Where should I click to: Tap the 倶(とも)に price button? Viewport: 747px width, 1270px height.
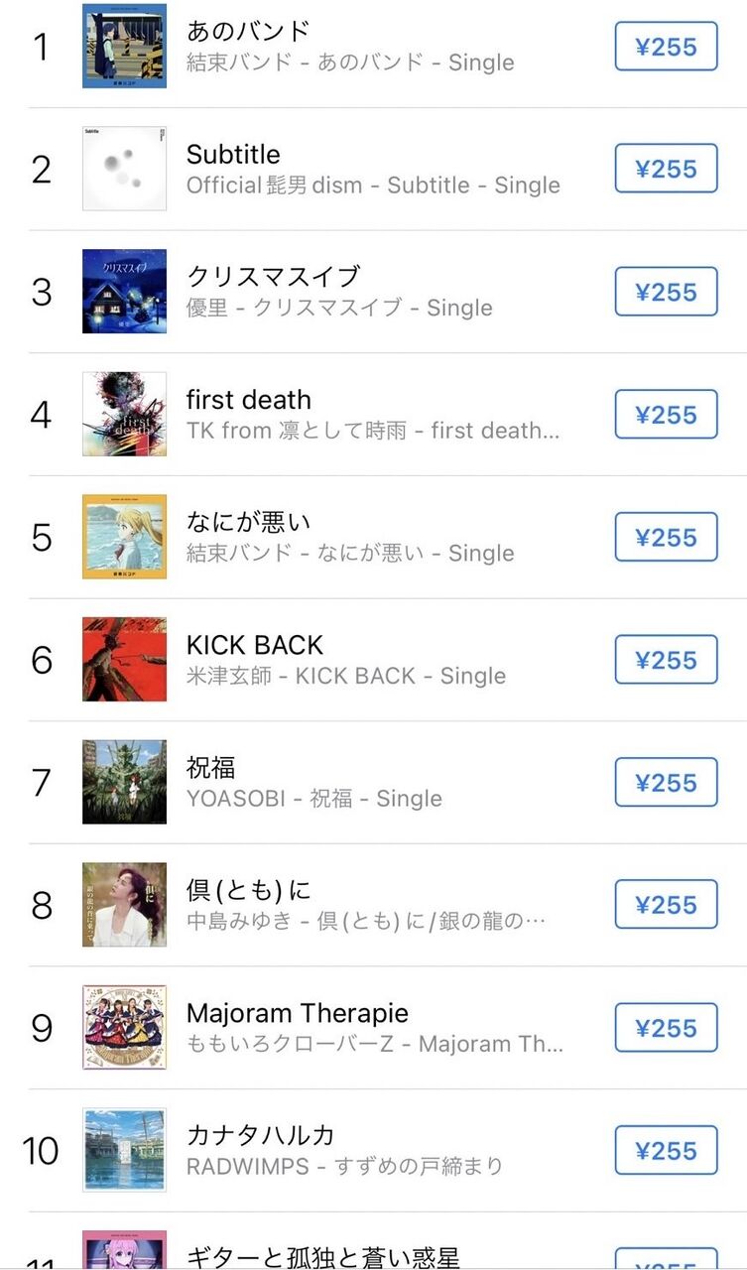(666, 905)
